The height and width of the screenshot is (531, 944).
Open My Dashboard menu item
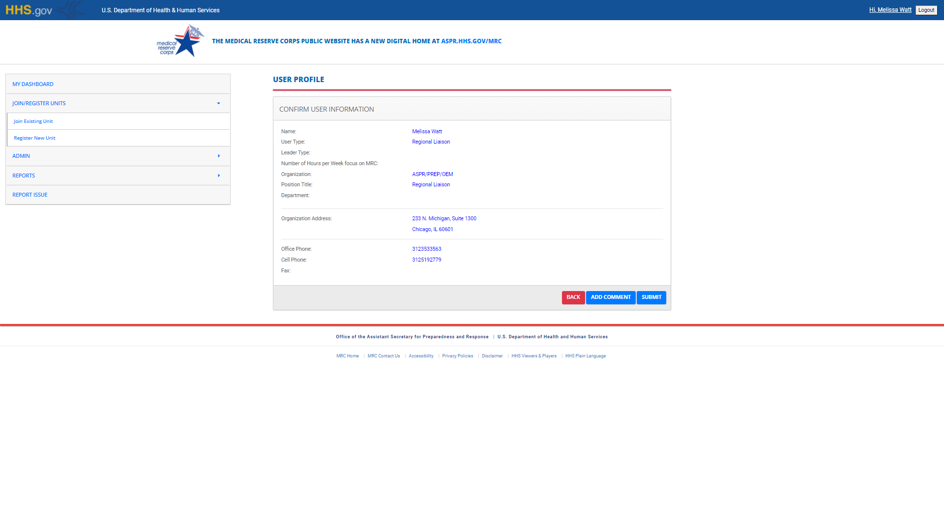pyautogui.click(x=33, y=84)
